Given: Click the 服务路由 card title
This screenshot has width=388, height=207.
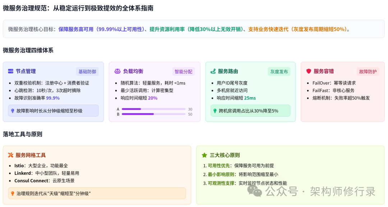Looking at the screenshot, I should click(x=228, y=71).
